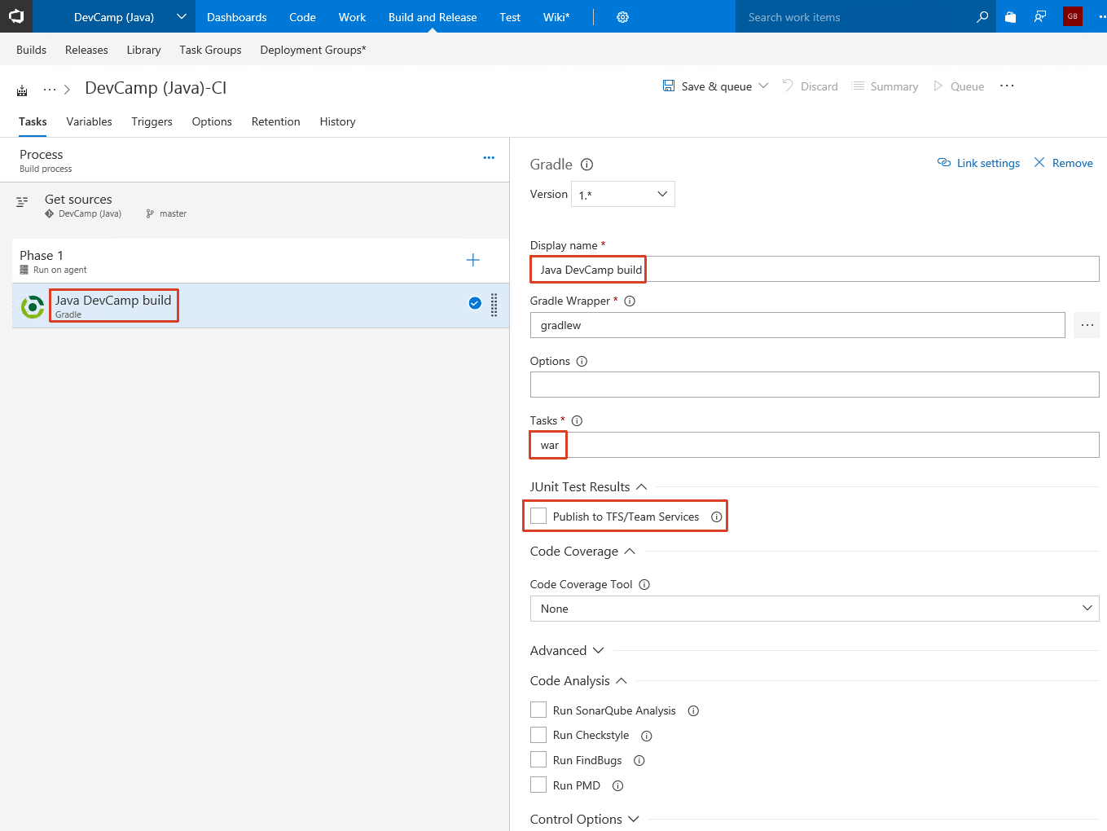Click Link settings
Screen dimensions: 1107x831
coord(978,163)
